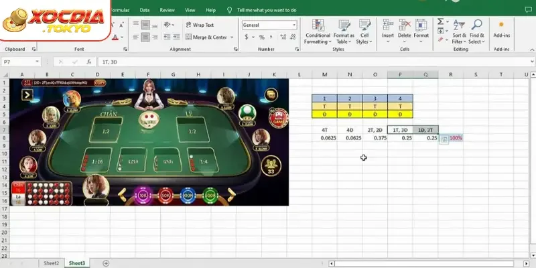Viewport: 536px width, 268px height.
Task: Expand the formula bar with its chevron
Action: pos(532,62)
